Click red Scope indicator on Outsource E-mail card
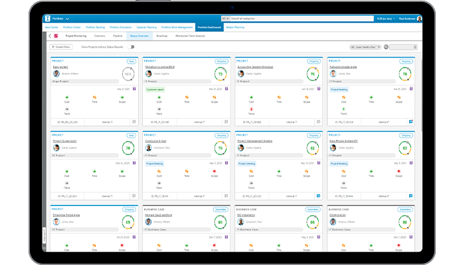The image size is (465, 265). 214,171
